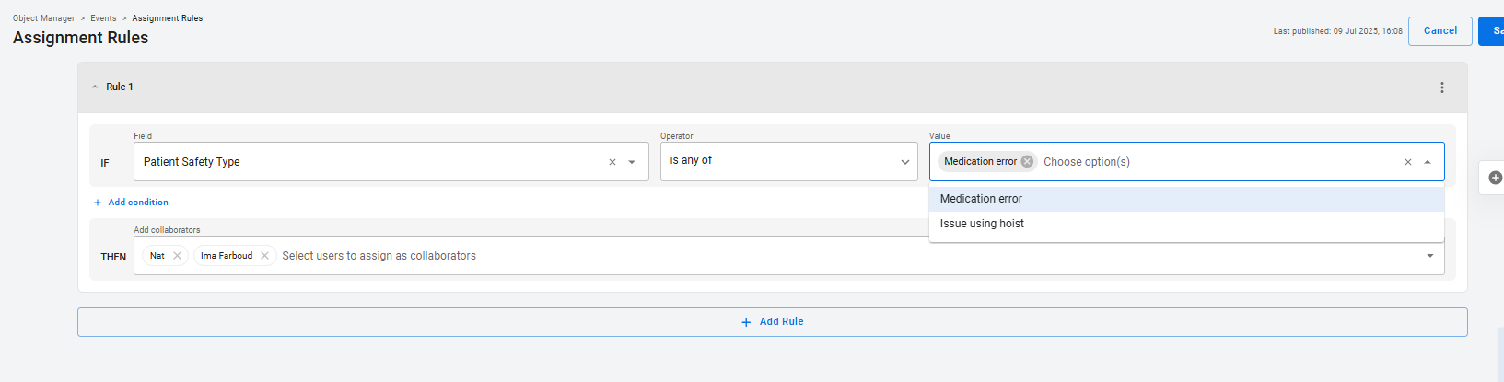The height and width of the screenshot is (382, 1504).
Task: Go to Object Manager breadcrumb
Action: (43, 18)
